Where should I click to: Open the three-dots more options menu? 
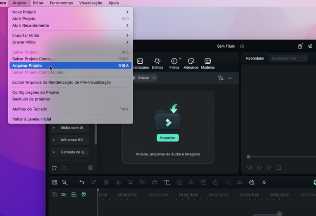pos(230,78)
